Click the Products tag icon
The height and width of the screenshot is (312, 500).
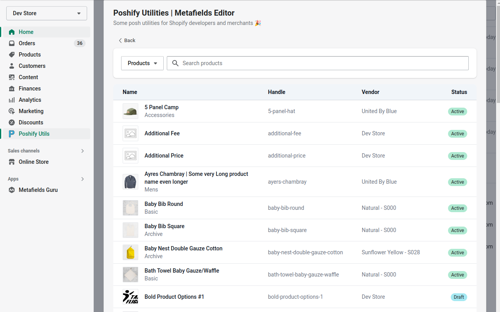(x=12, y=55)
